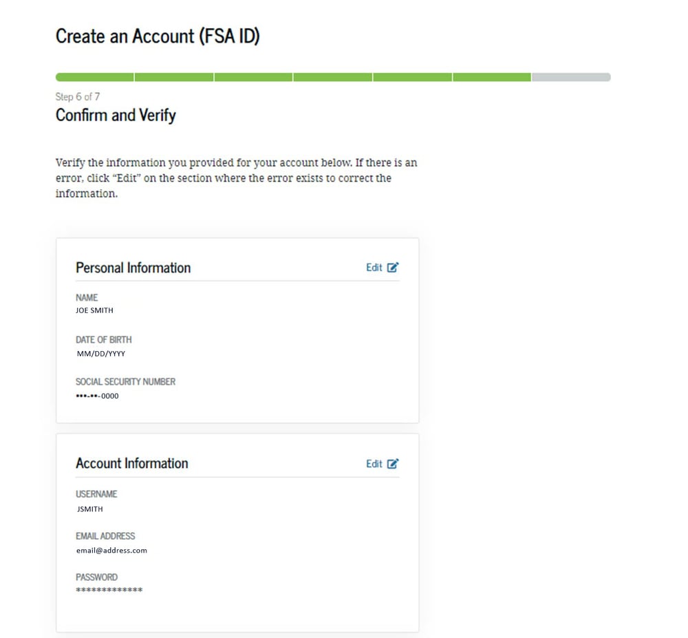Screen dimensions: 688x638
Task: Click the MM/DD/YYYY date of birth value
Action: (101, 354)
